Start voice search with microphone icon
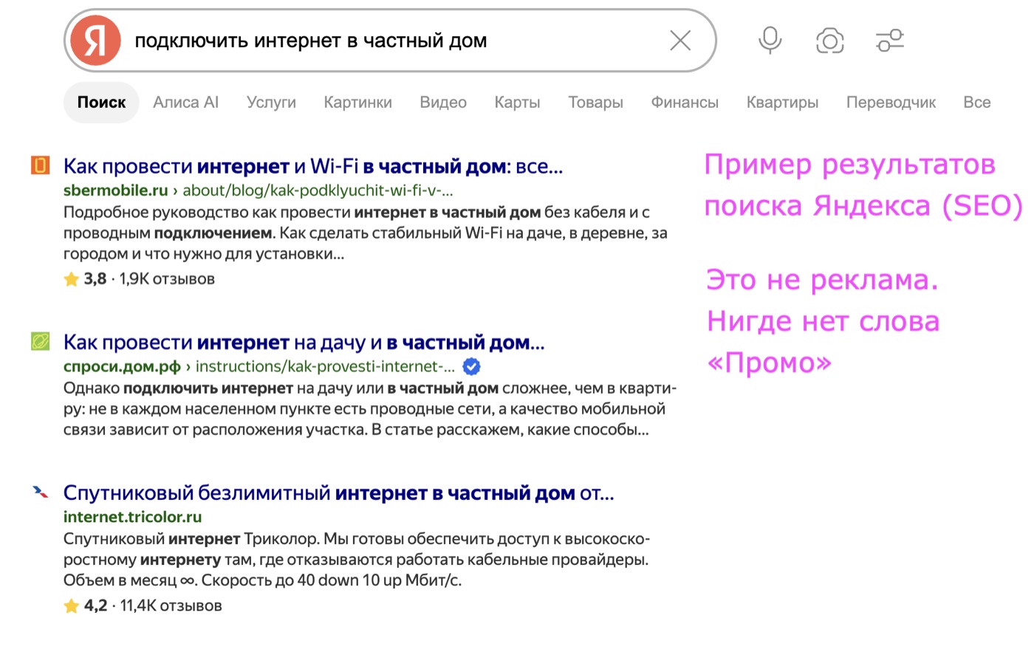This screenshot has height=649, width=1034. coord(770,41)
